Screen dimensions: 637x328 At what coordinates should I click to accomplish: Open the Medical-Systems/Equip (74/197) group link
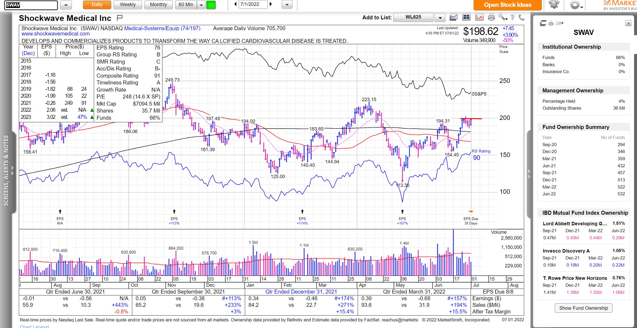coord(162,28)
